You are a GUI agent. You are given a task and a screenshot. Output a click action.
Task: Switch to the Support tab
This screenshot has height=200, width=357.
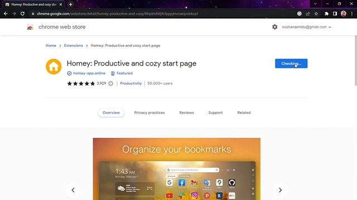coord(215,113)
